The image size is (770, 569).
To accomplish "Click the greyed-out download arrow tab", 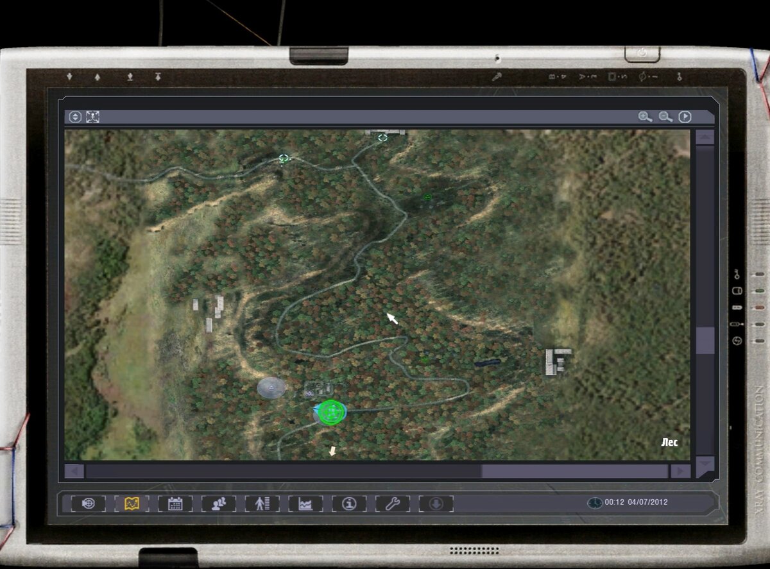I will coord(436,504).
